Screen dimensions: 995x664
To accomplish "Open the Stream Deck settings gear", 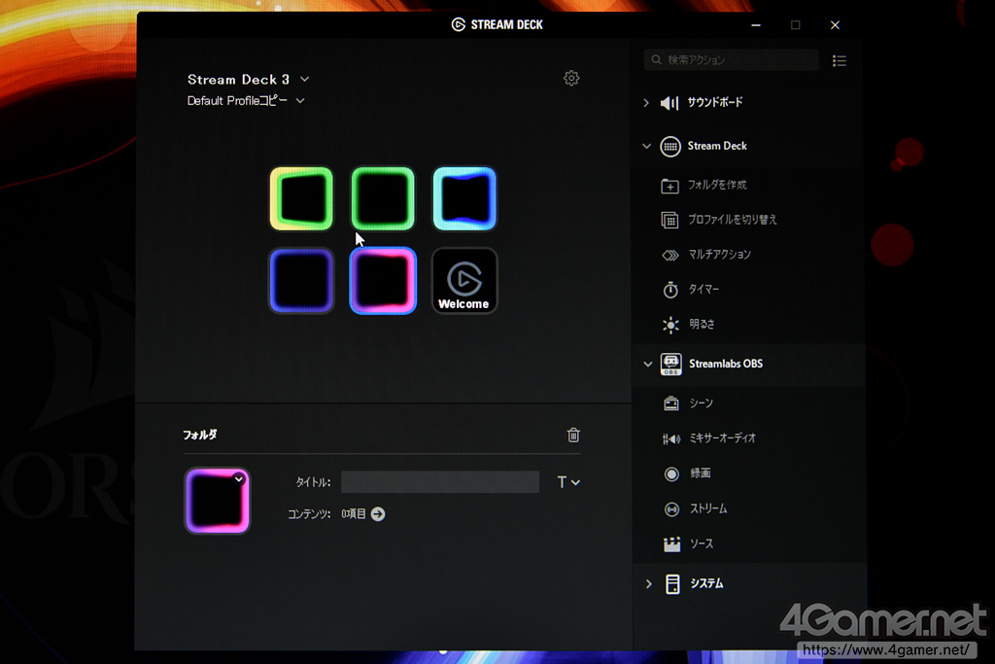I will (571, 78).
